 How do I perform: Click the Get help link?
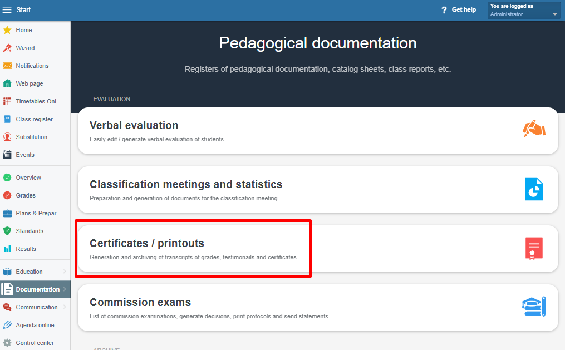coord(464,10)
